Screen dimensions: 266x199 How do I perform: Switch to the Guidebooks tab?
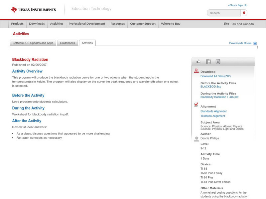67,43
